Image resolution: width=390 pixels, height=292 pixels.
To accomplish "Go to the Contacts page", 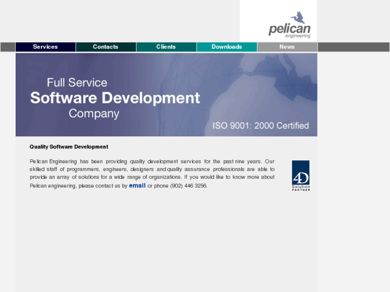I will (x=106, y=47).
